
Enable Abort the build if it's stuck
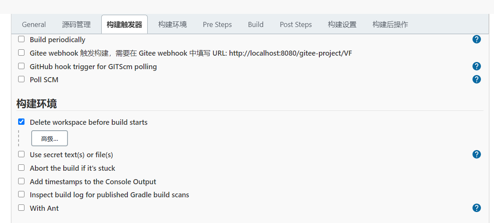22,168
